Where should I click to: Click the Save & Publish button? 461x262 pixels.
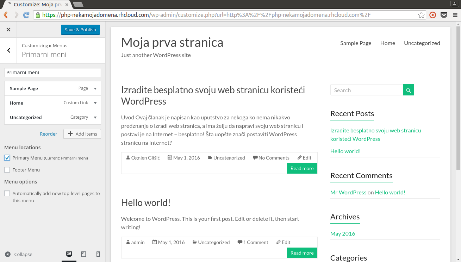[x=80, y=30]
